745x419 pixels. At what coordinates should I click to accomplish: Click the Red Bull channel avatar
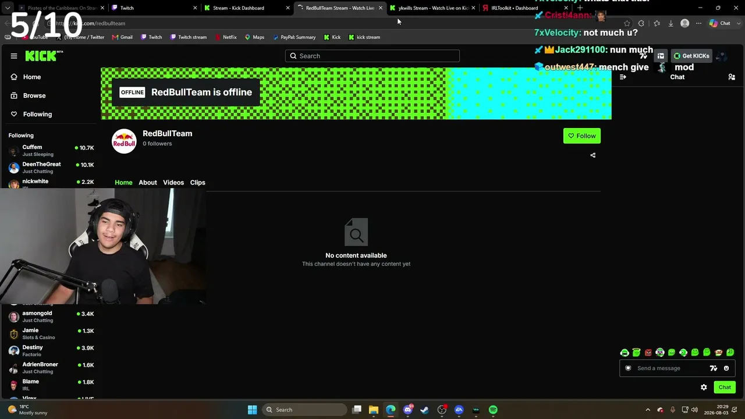(124, 141)
